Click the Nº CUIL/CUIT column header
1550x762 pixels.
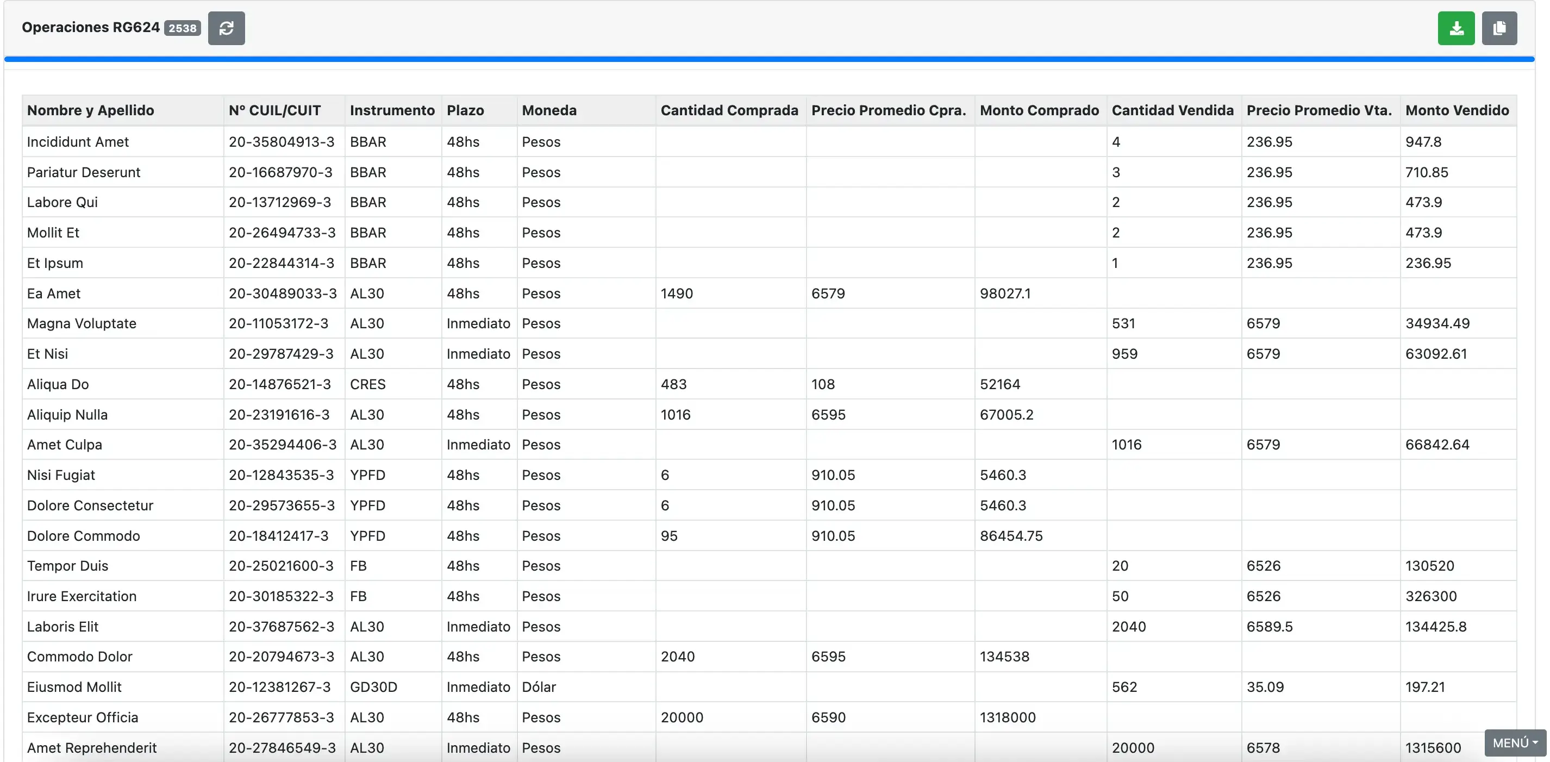274,110
